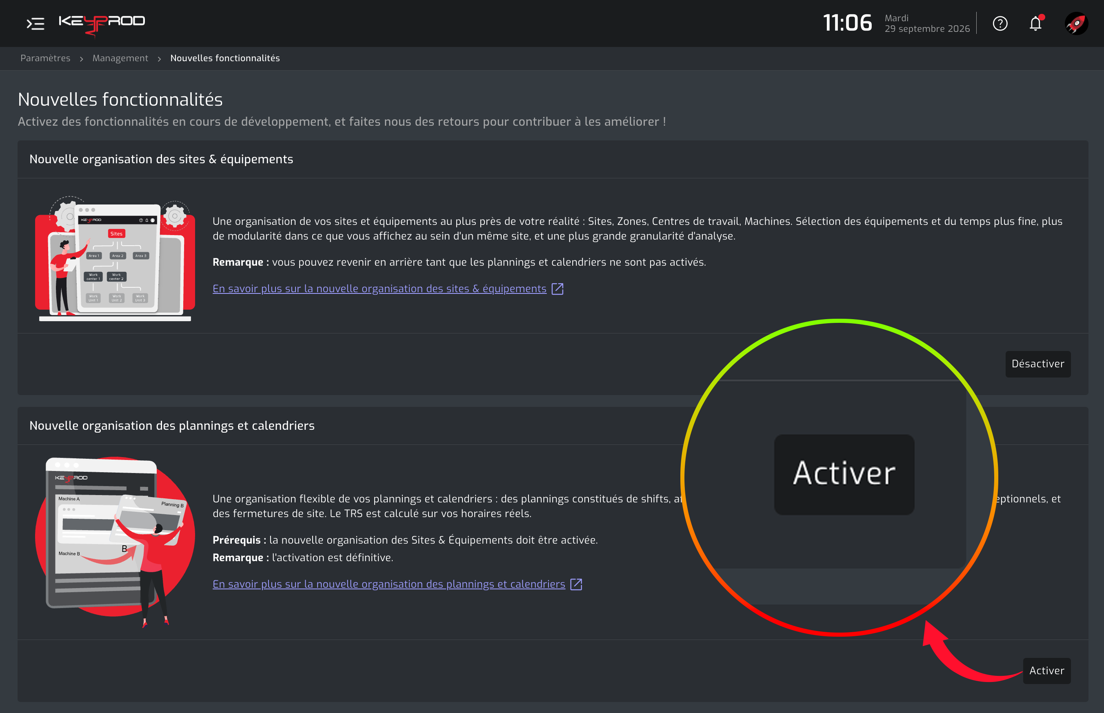This screenshot has height=713, width=1104.
Task: Click the Prérequis note text
Action: tap(405, 540)
